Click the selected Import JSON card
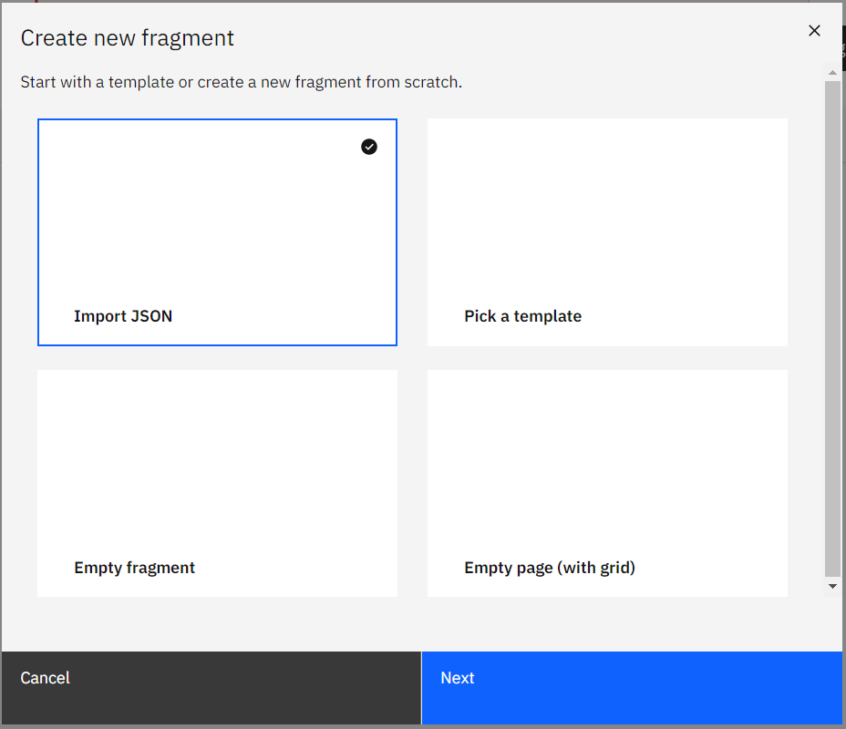 coord(217,231)
